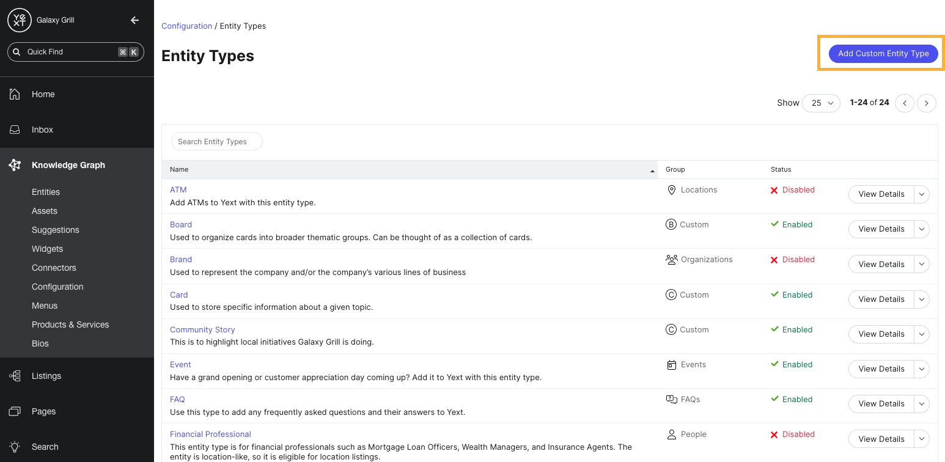Click the Yext logo icon
Screen dimensions: 945x462
tap(19, 20)
